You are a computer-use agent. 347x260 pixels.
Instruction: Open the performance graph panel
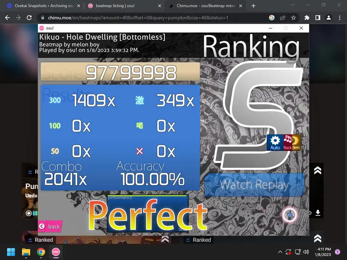click(x=148, y=213)
